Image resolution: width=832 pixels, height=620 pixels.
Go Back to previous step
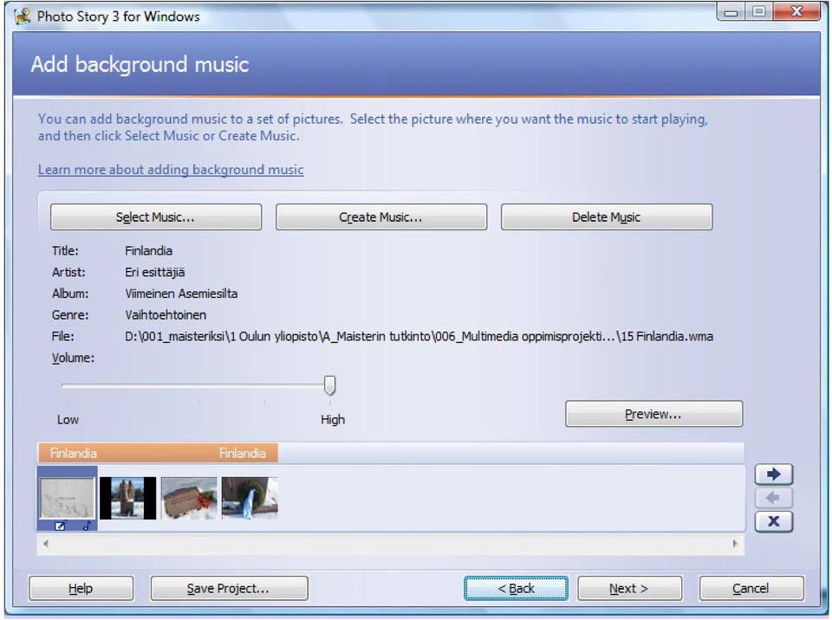coord(516,588)
